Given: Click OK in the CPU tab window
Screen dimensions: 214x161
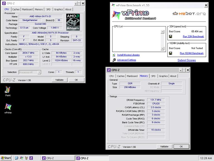Looking at the screenshot, I should (76, 80).
